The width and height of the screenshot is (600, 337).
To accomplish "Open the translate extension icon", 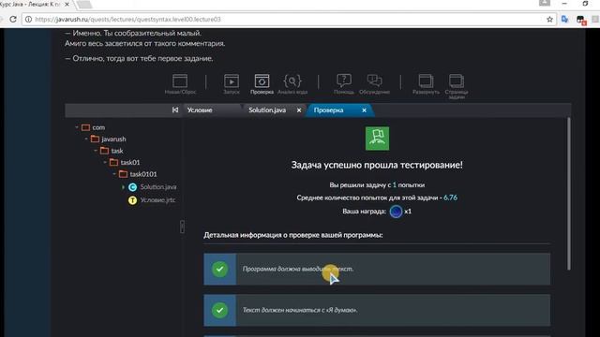I will 564,19.
